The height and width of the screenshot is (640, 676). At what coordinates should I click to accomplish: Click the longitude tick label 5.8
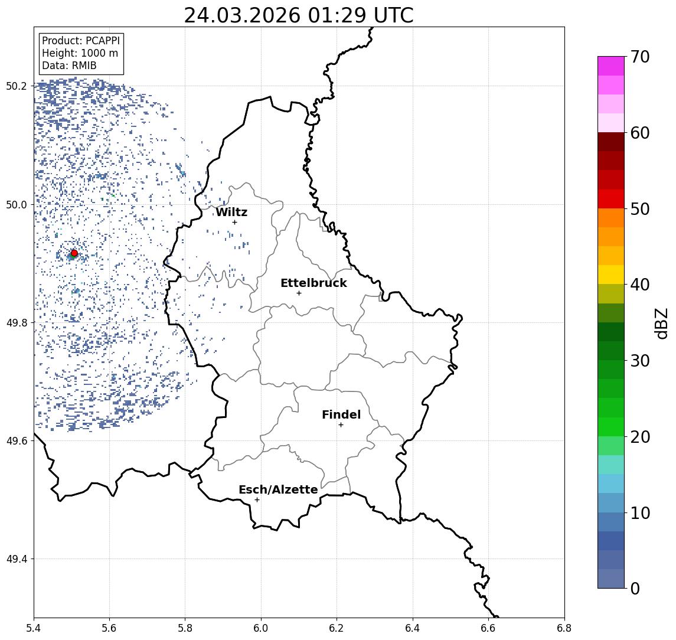(x=185, y=628)
